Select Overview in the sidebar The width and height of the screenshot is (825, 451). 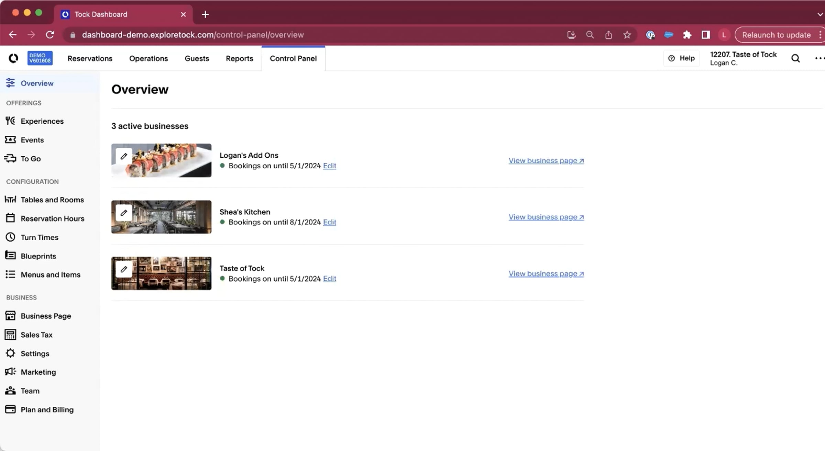click(49, 83)
